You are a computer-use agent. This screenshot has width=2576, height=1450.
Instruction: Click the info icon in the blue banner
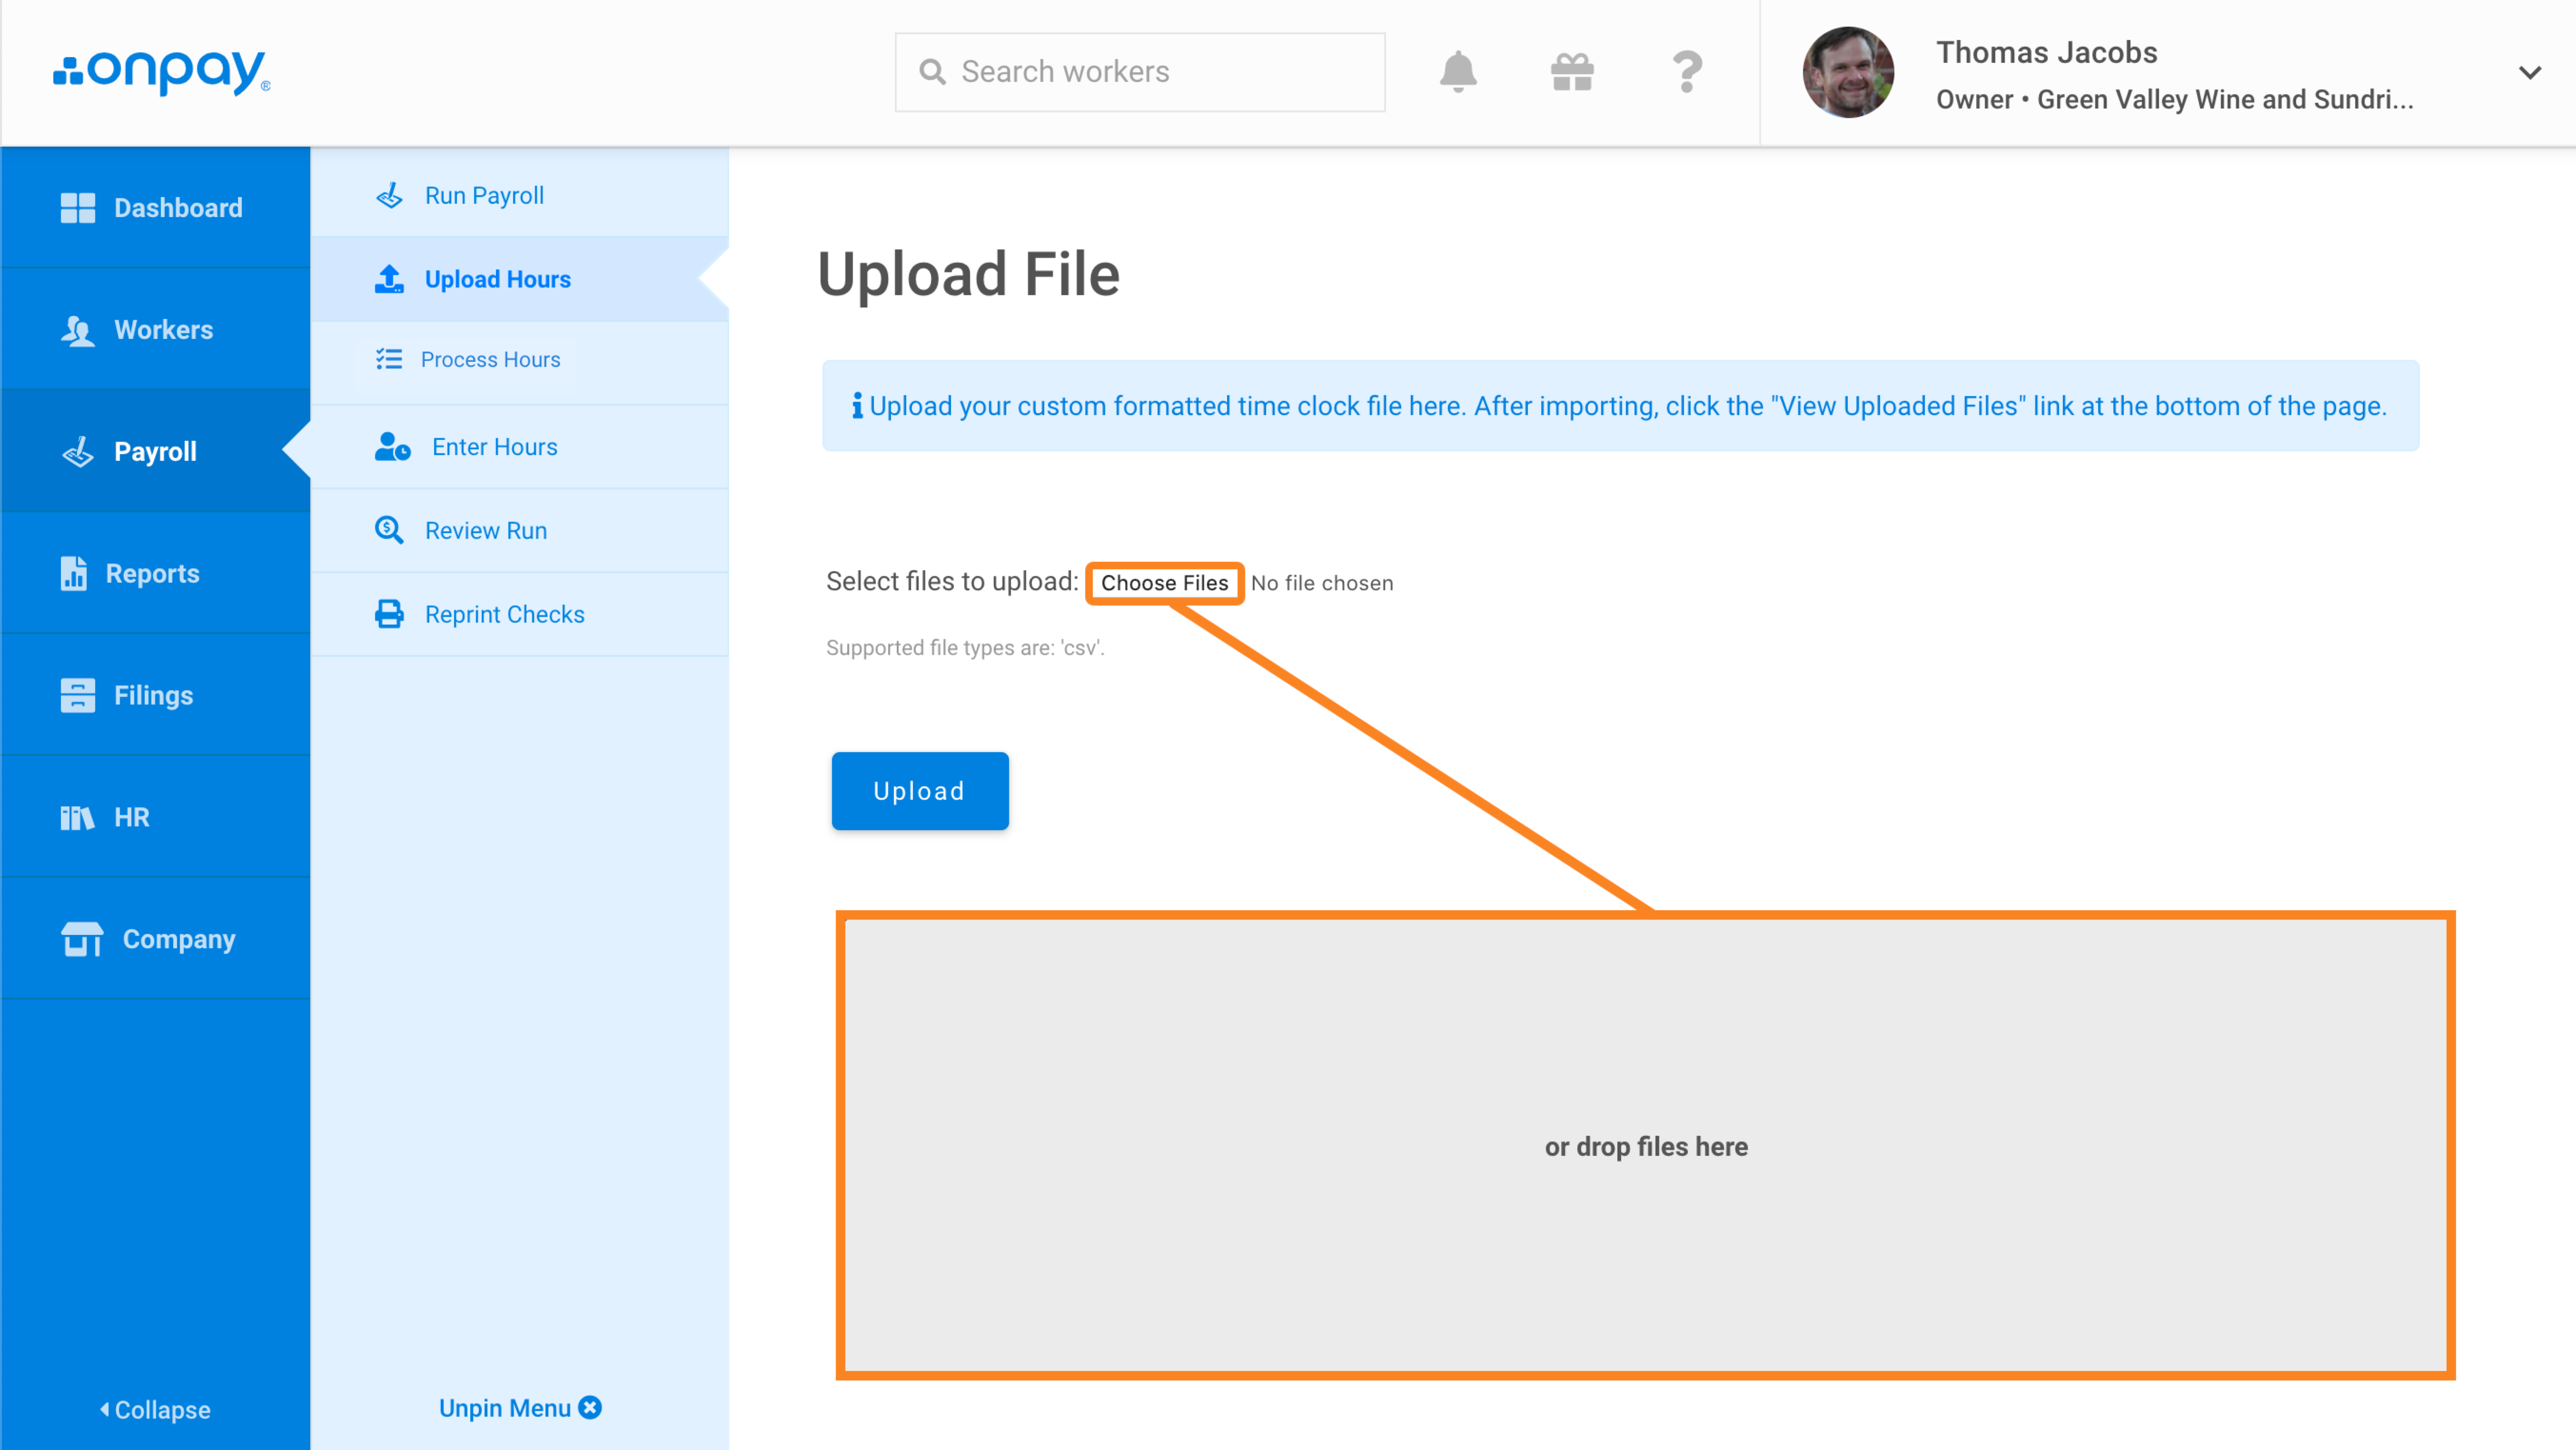(857, 405)
